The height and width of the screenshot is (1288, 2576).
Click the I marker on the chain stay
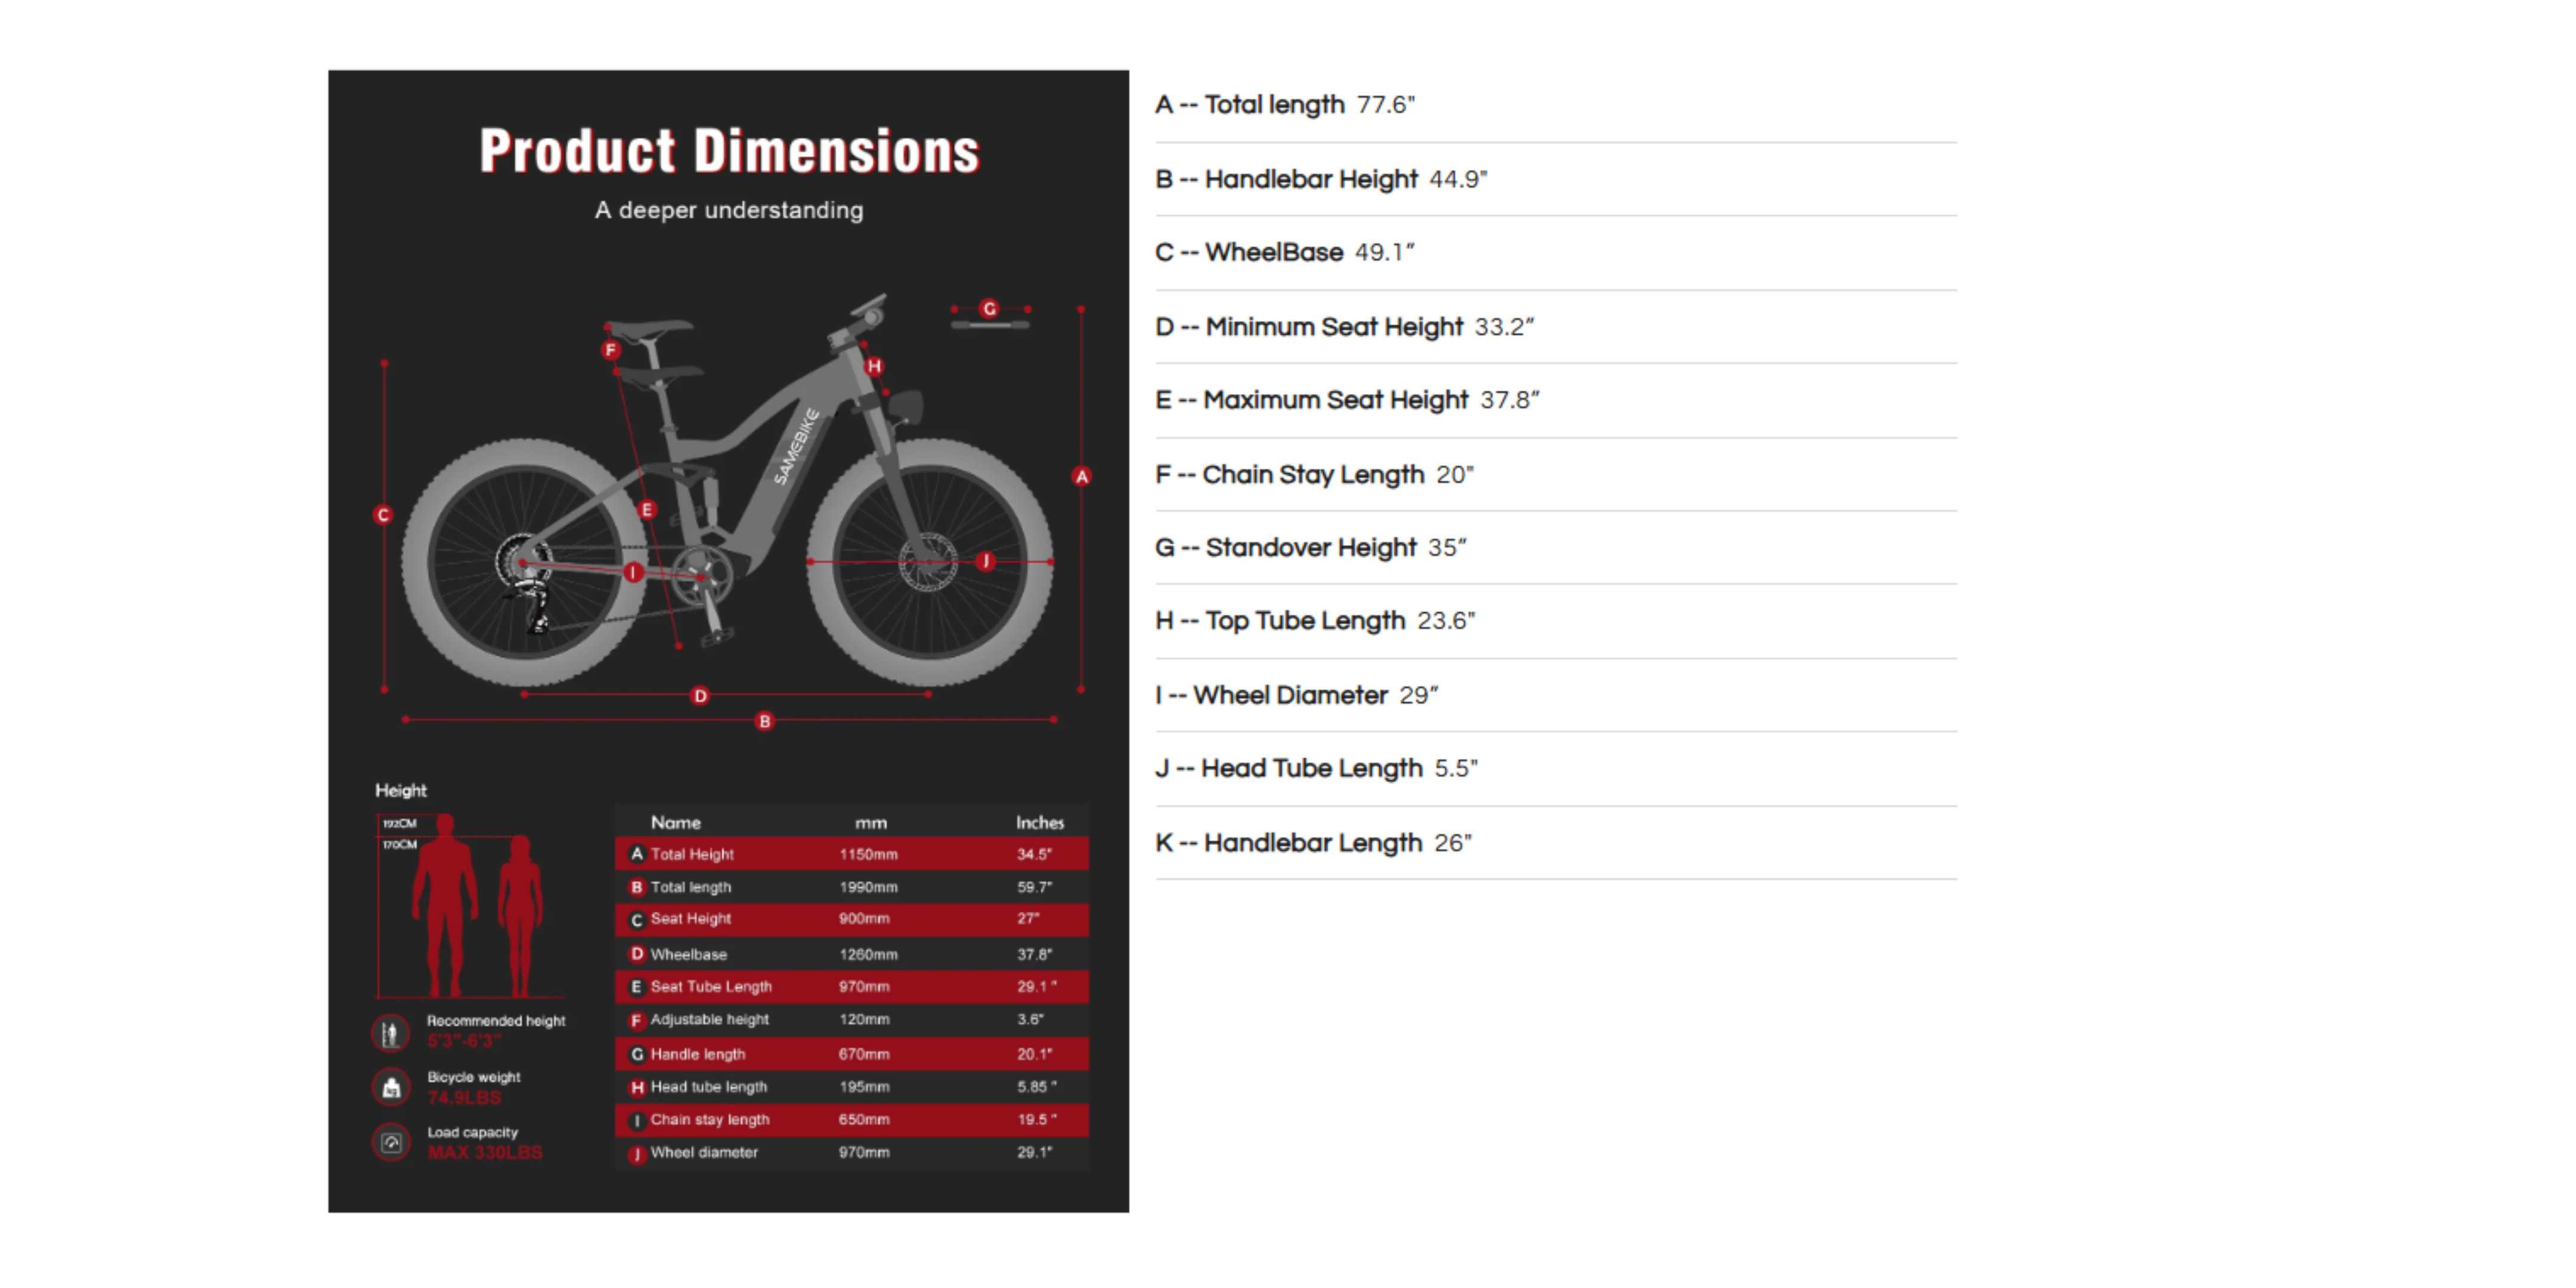coord(633,572)
